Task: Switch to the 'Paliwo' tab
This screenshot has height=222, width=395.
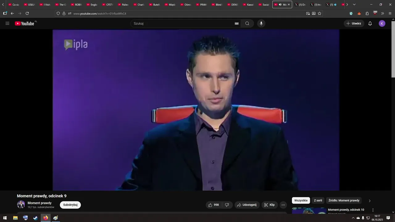Action: click(123, 5)
